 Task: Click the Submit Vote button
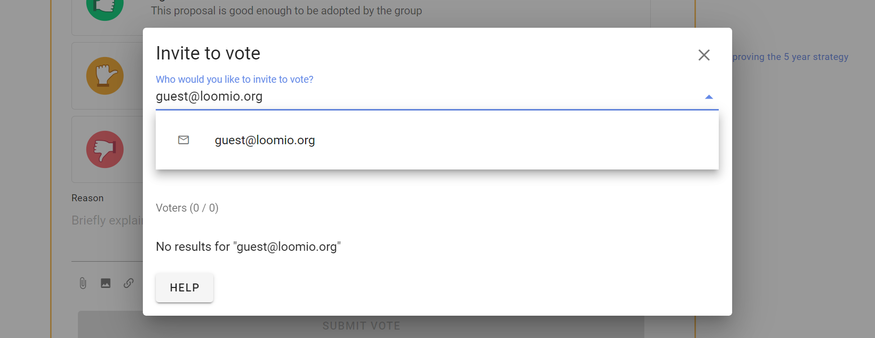tap(361, 326)
